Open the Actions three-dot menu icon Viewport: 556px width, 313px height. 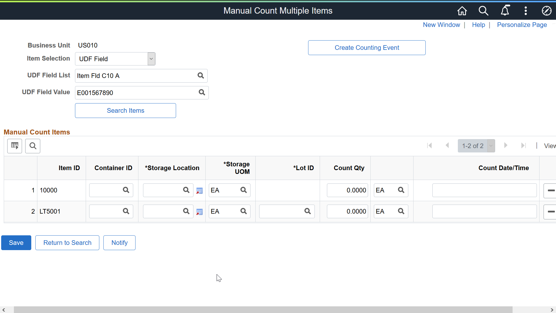tap(526, 11)
